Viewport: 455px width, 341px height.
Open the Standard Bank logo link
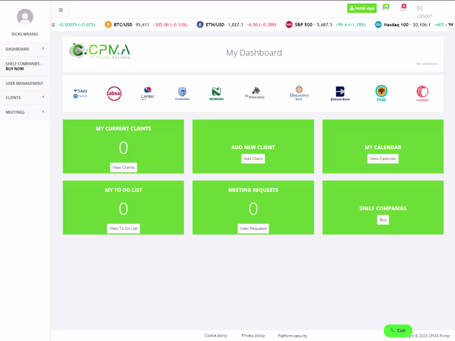(x=182, y=93)
